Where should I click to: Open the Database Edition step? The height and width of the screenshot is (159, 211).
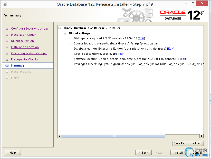tap(23, 41)
